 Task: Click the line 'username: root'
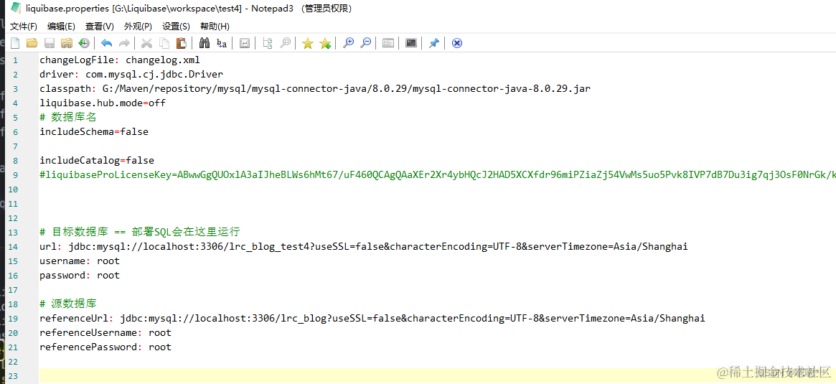(80, 261)
